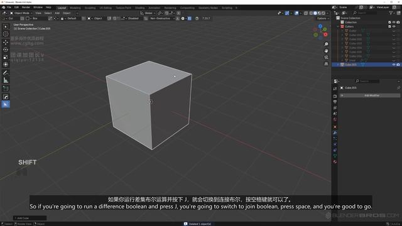Open the World properties tab
This screenshot has height=226, width=402.
point(335,120)
